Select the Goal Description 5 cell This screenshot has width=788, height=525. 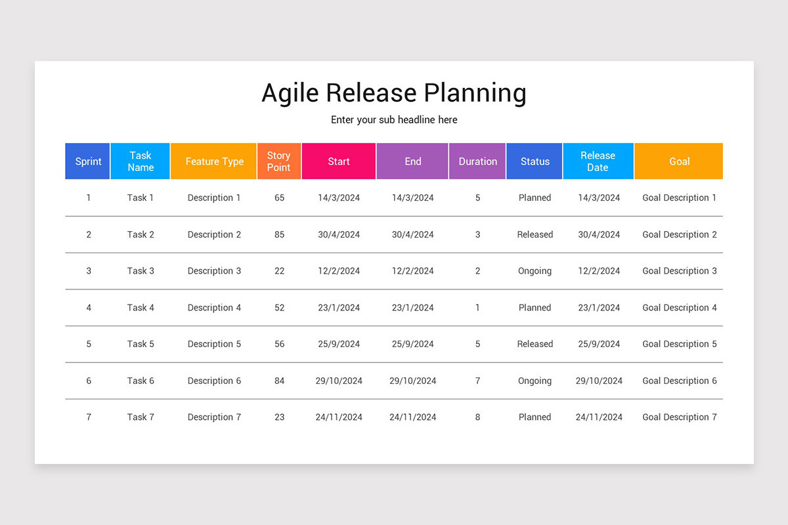pos(680,344)
